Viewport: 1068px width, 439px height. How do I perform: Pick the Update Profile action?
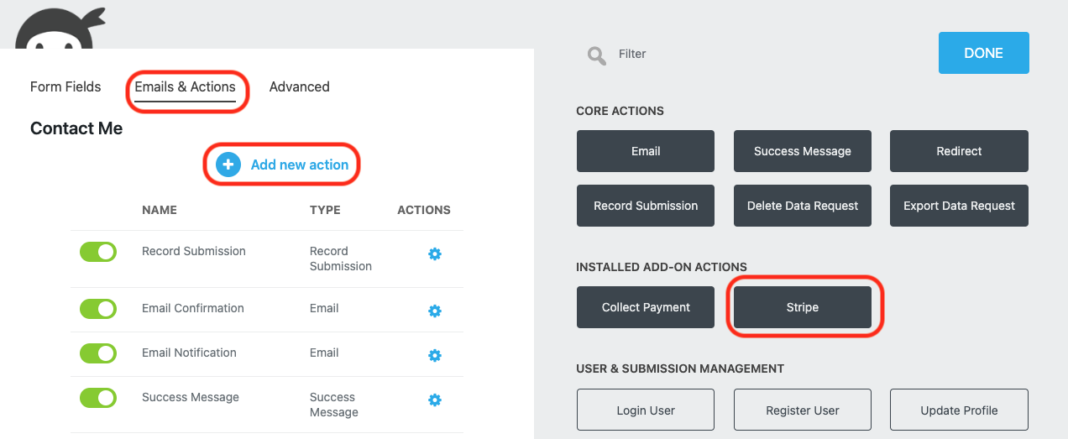(959, 410)
